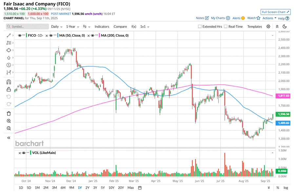
Task: Open the Compare menu
Action: pos(120,26)
